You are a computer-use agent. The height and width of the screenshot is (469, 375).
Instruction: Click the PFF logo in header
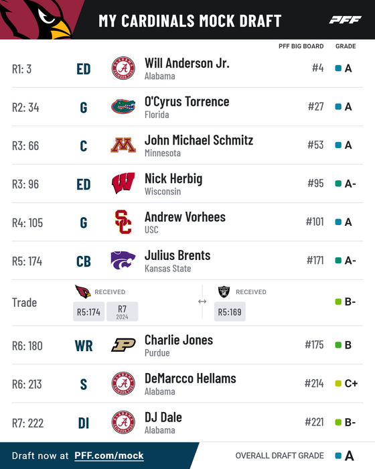(x=346, y=20)
